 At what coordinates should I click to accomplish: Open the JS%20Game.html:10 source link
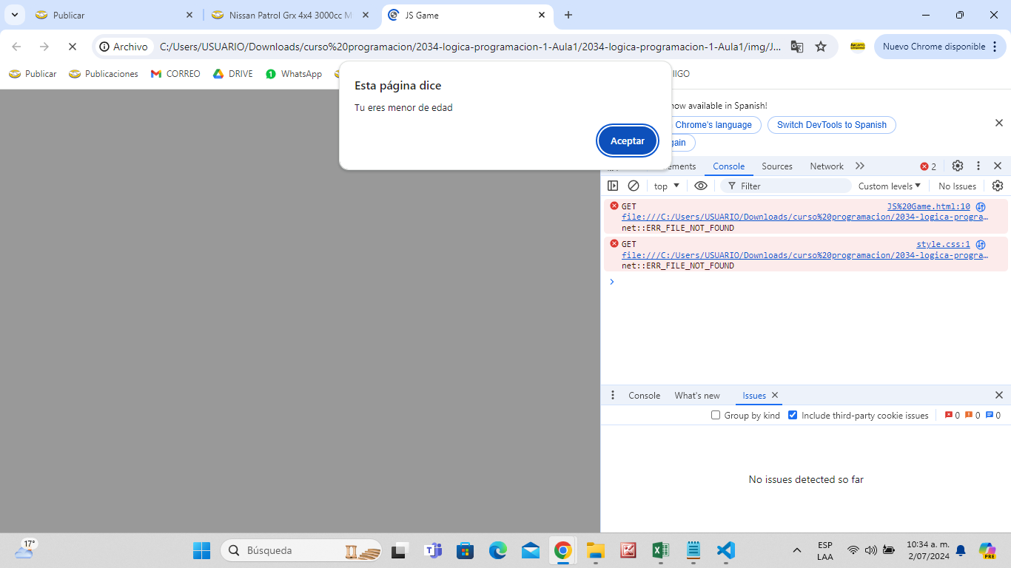point(928,206)
